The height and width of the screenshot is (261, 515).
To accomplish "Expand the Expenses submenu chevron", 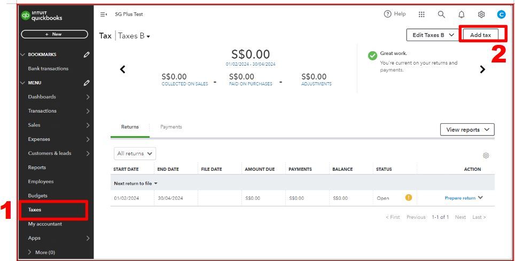I will 88,139.
